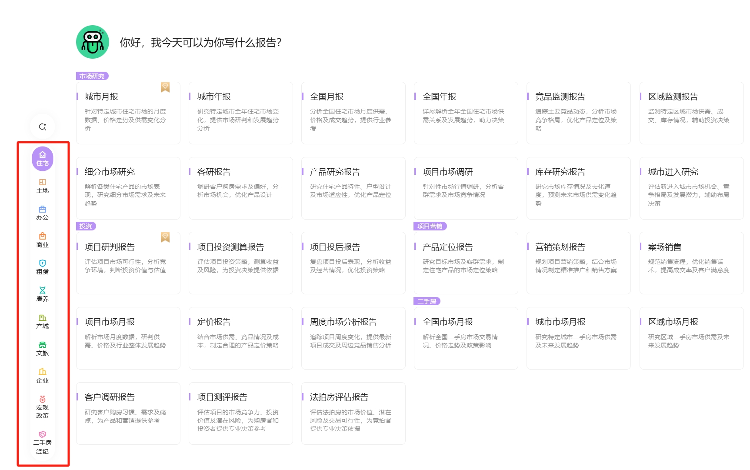Viewport: 750px width, 470px height.
Task: Click the new chat icon above the sidebar
Action: pyautogui.click(x=43, y=127)
